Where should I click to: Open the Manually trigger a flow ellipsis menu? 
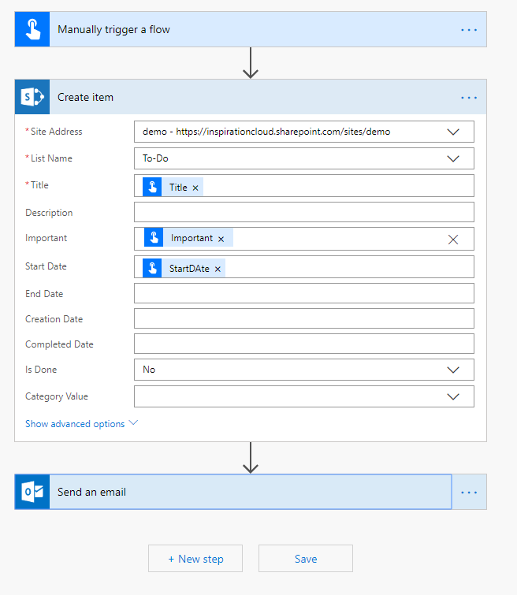pos(469,29)
